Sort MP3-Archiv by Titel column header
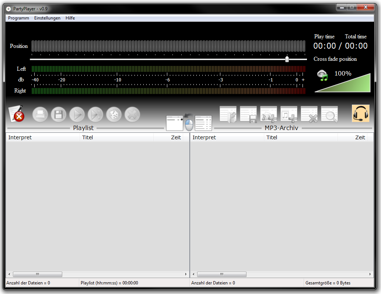The height and width of the screenshot is (294, 381). (300, 137)
